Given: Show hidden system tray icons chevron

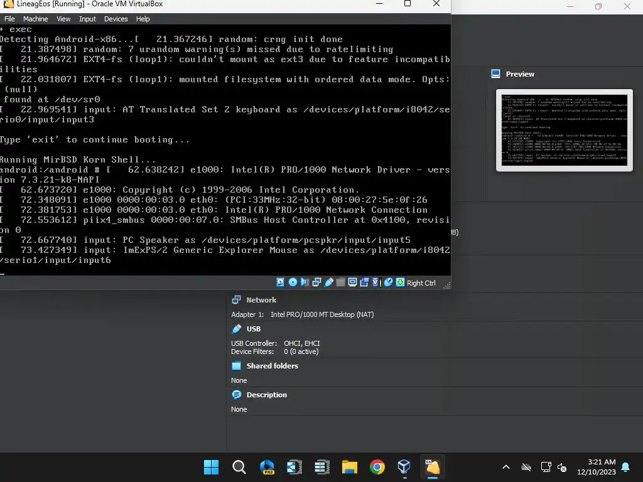Looking at the screenshot, I should [506, 467].
